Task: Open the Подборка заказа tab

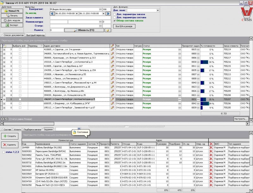Action: coord(32,130)
